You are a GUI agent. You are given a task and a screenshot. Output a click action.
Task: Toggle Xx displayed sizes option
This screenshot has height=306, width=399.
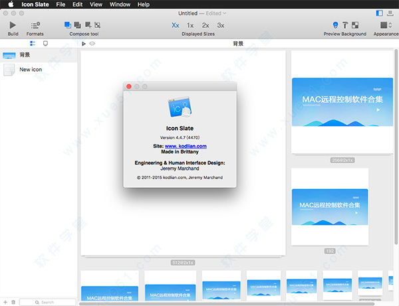point(176,25)
